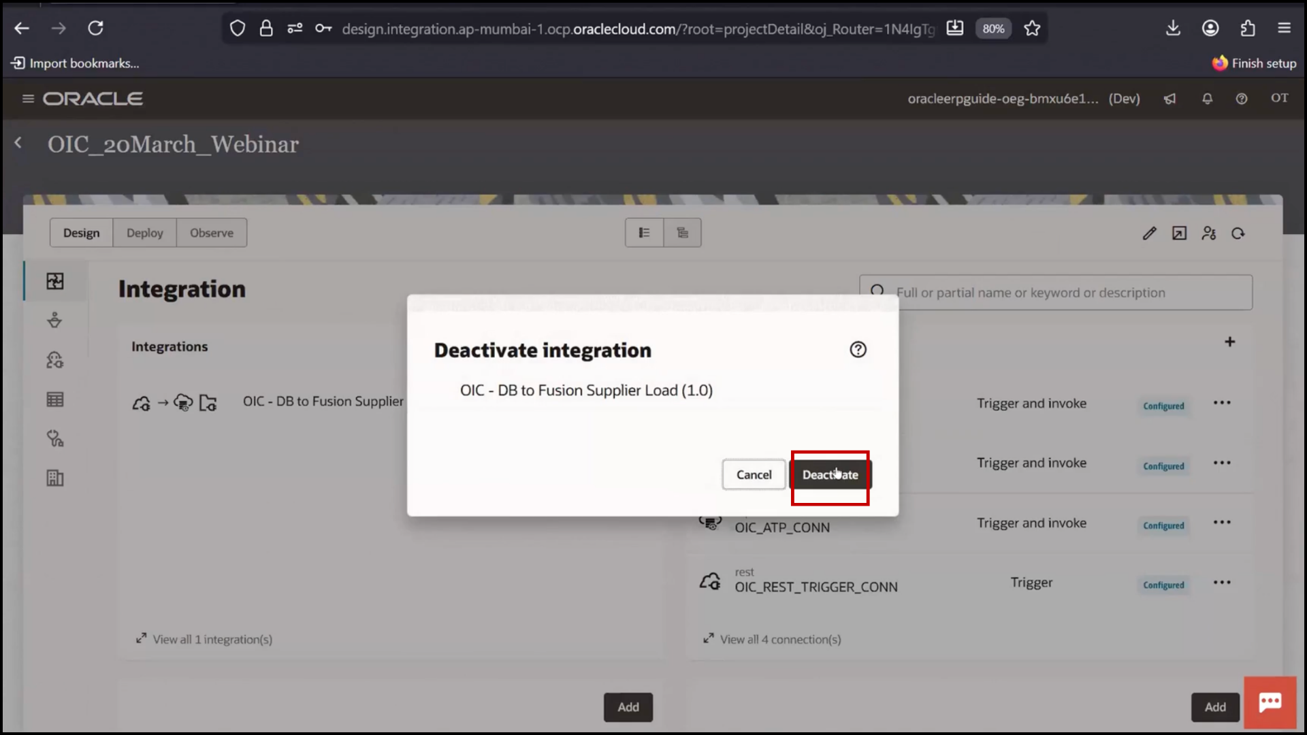Viewport: 1307px width, 735px height.
Task: Open help icon in Deactivate integration dialog
Action: point(858,349)
